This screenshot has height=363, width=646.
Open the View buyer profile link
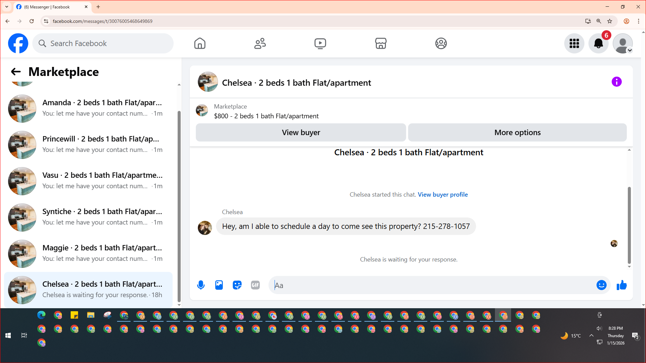442,195
